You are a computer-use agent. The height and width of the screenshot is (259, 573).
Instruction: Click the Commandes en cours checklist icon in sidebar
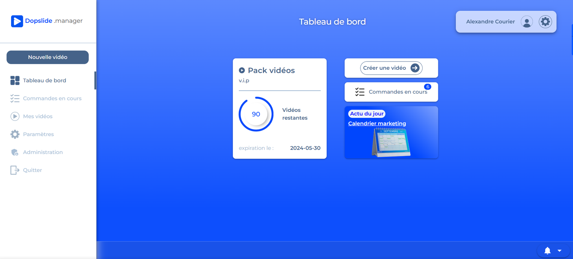click(15, 99)
